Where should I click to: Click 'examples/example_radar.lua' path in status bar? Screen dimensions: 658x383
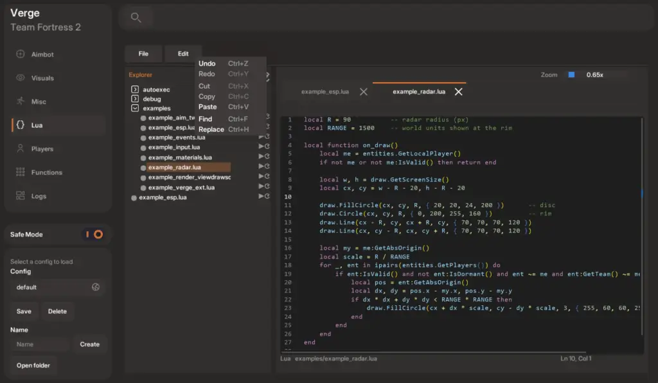[x=335, y=359]
